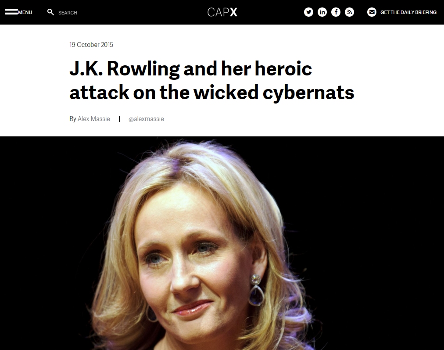
Task: Open the @alexmassie Twitter handle link
Action: point(146,119)
